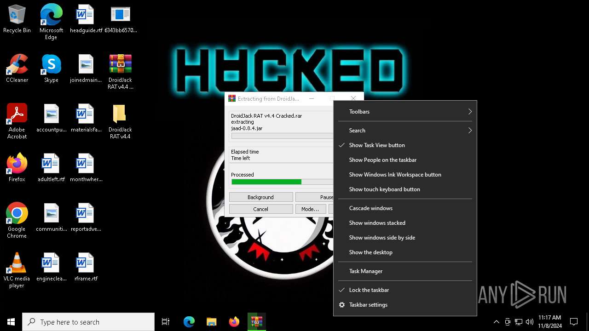
Task: Open Task View from the taskbar
Action: pos(166,322)
